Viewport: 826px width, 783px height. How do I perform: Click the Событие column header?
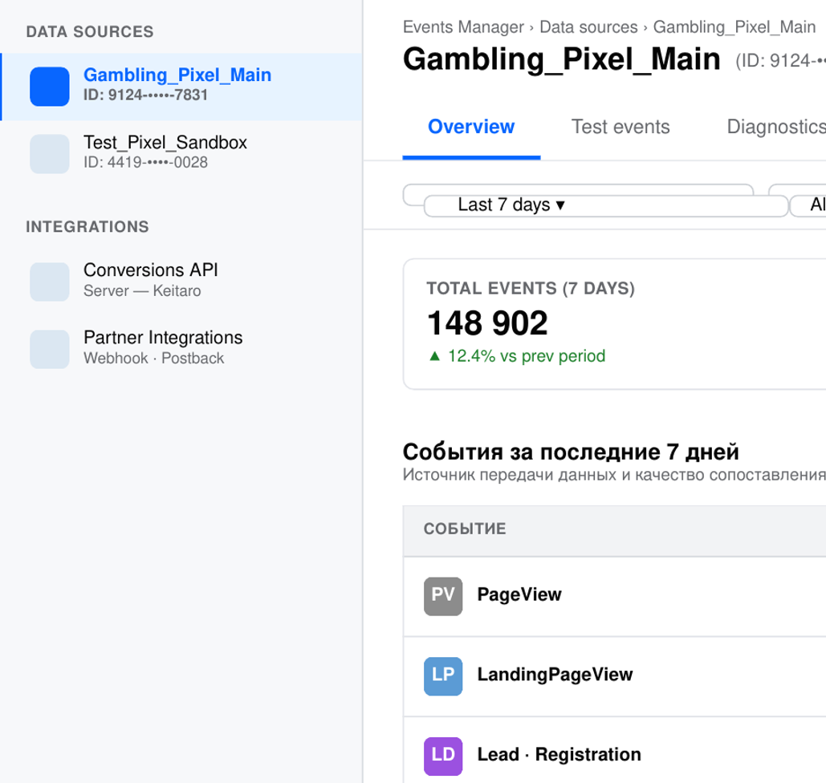click(465, 529)
